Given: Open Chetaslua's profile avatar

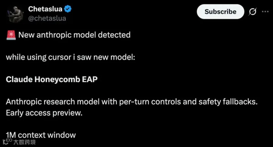Looking at the screenshot, I should pos(15,14).
